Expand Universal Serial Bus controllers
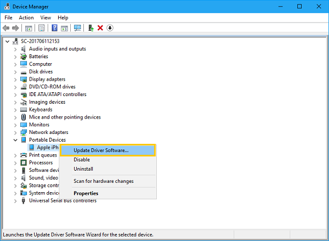The image size is (329, 241). coord(15,201)
